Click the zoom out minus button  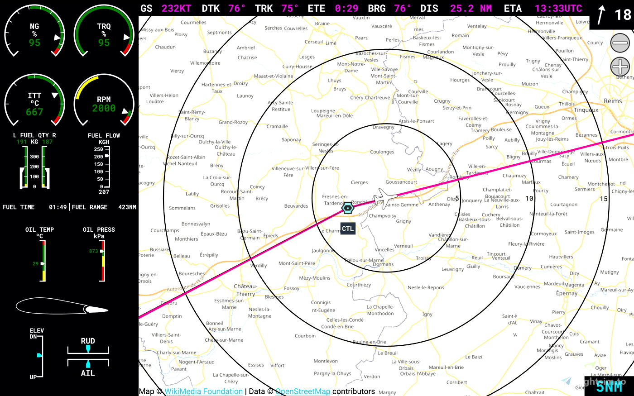click(620, 43)
